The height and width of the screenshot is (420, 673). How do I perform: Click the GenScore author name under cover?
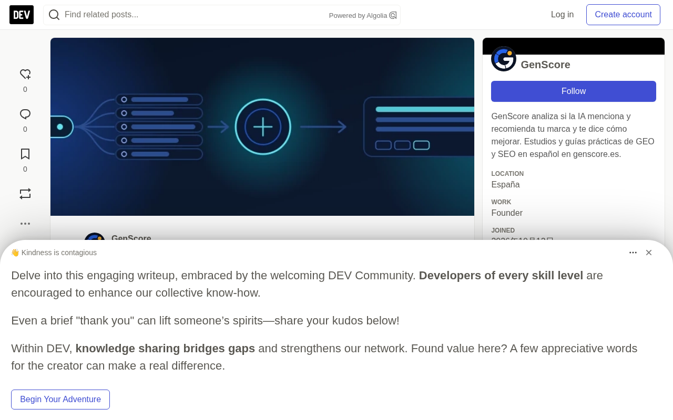point(131,238)
